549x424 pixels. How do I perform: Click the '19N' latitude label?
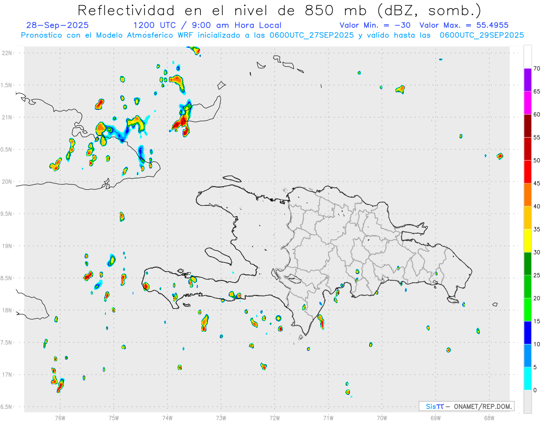pyautogui.click(x=7, y=246)
